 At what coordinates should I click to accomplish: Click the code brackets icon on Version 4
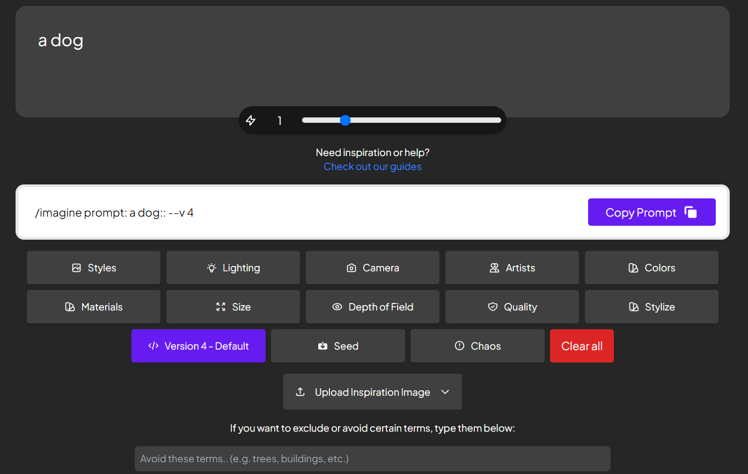click(x=153, y=346)
